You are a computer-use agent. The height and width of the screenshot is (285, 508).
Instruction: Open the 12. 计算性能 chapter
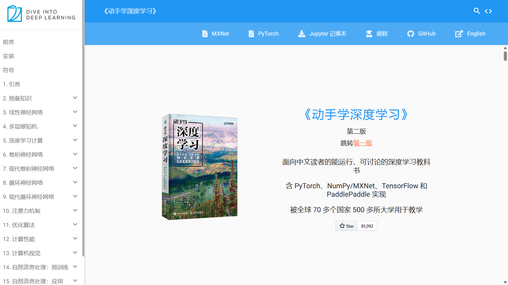point(19,239)
